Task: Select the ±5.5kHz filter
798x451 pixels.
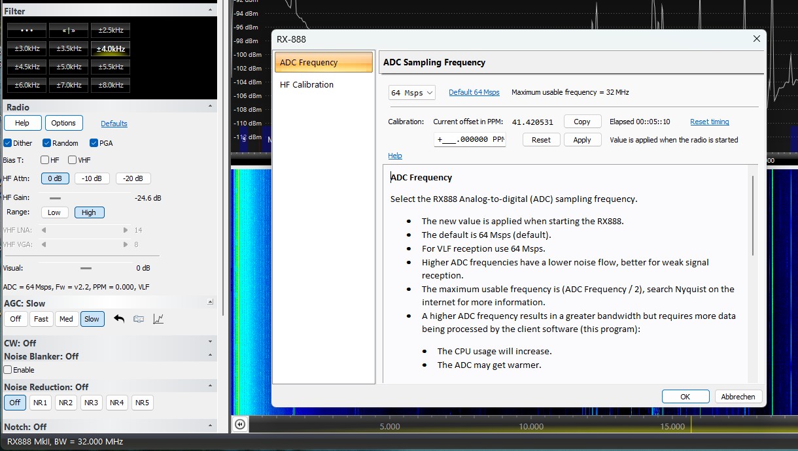Action: coord(110,67)
